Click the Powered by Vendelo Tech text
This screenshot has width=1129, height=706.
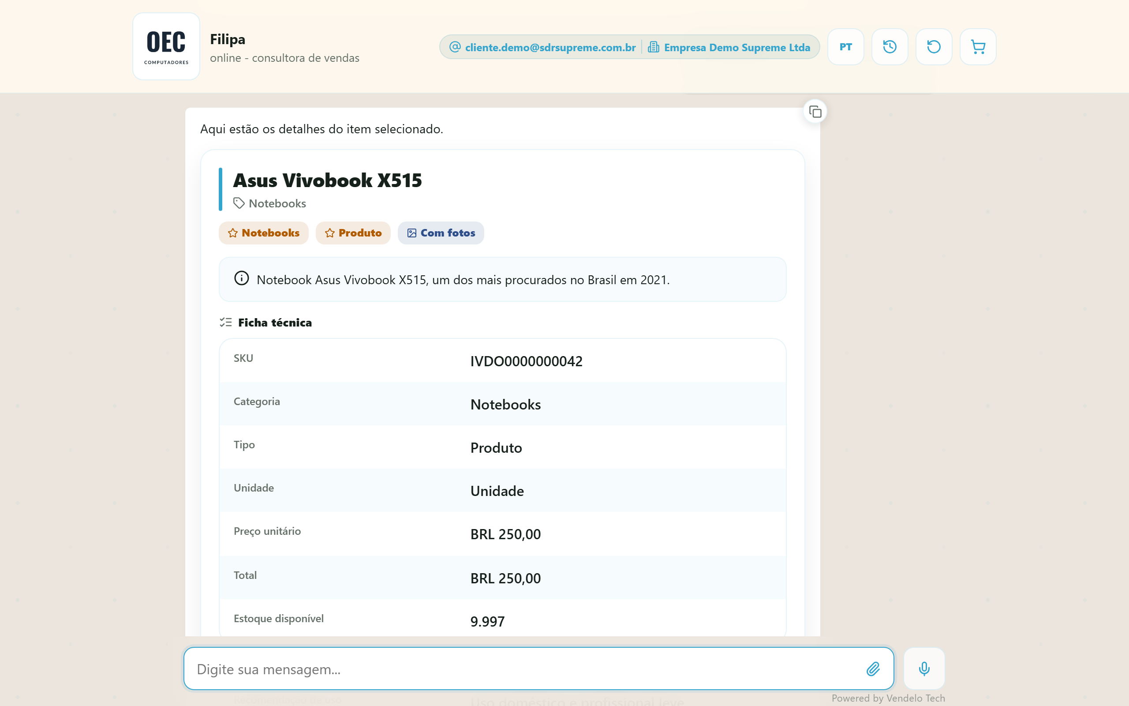coord(888,698)
